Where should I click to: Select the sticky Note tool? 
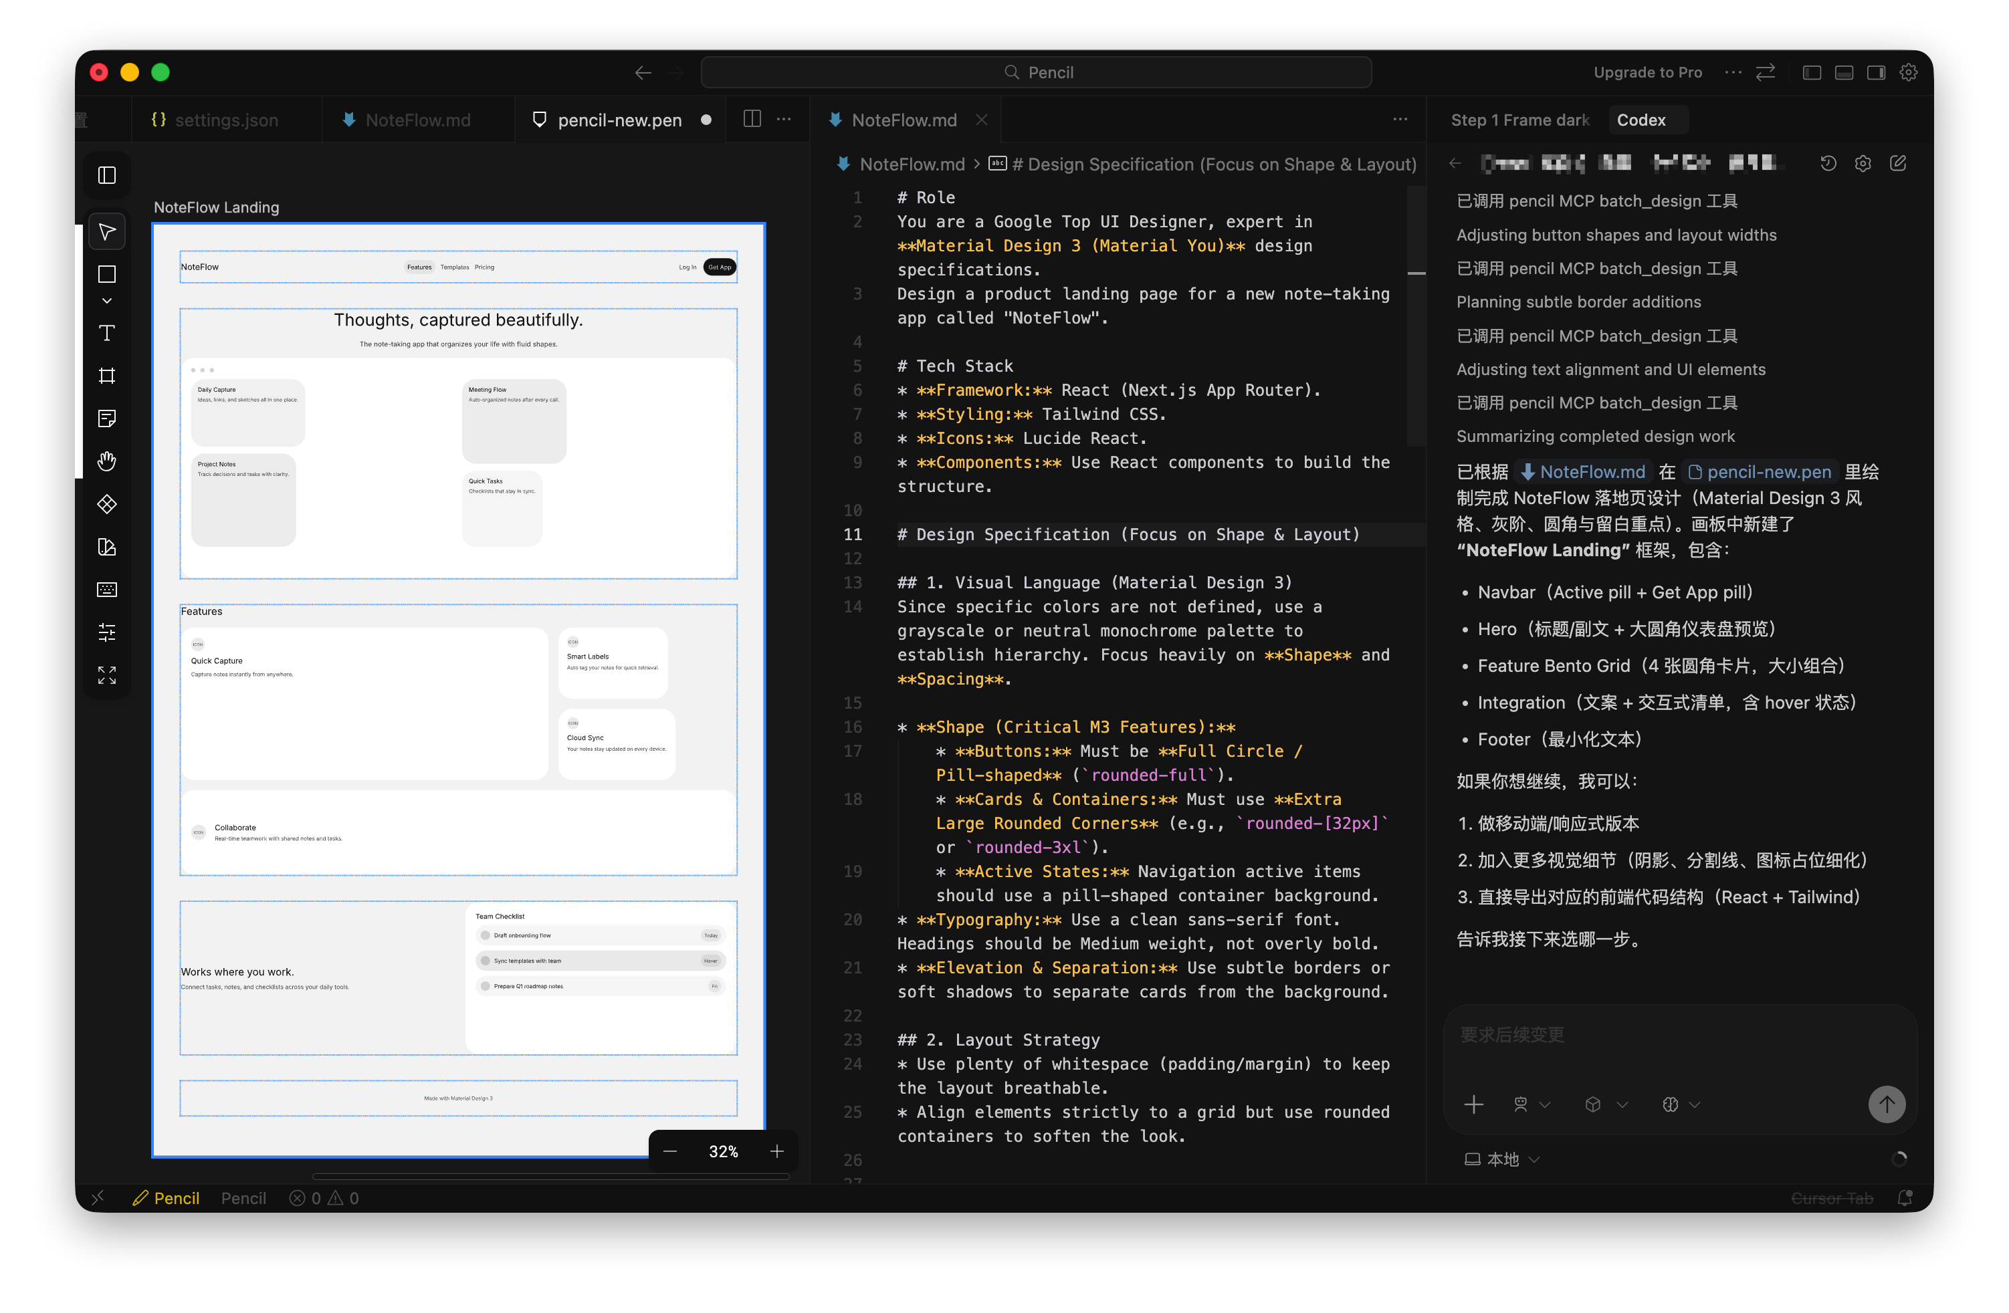pyautogui.click(x=107, y=419)
